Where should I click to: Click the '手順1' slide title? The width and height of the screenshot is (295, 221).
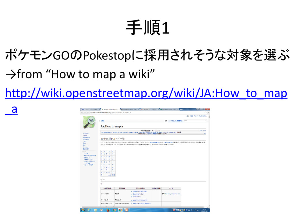(x=148, y=28)
